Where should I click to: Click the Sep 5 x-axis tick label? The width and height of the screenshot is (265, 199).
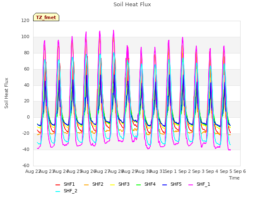click(226, 171)
